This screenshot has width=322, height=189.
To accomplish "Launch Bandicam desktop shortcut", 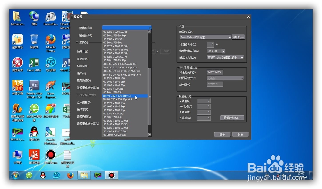I will (51, 157).
